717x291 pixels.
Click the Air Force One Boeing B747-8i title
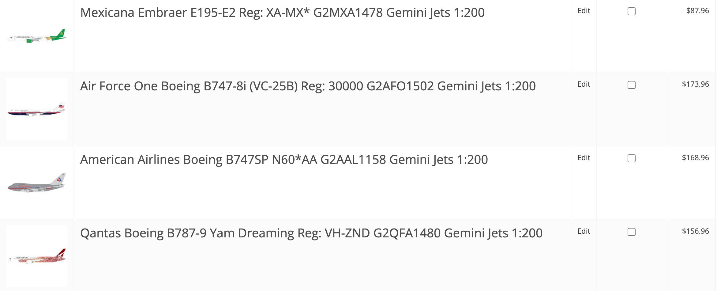308,86
